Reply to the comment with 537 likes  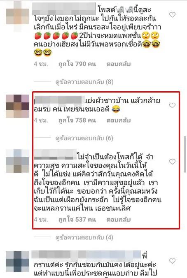[x=119, y=220]
